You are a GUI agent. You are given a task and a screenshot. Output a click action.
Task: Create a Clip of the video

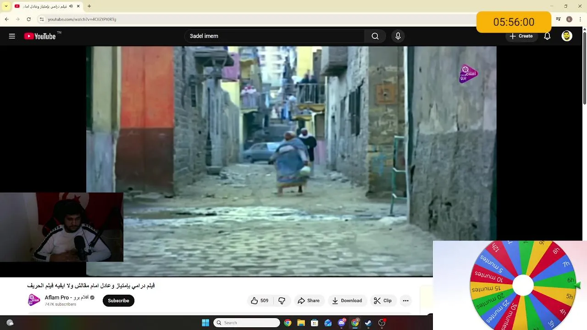(x=383, y=301)
